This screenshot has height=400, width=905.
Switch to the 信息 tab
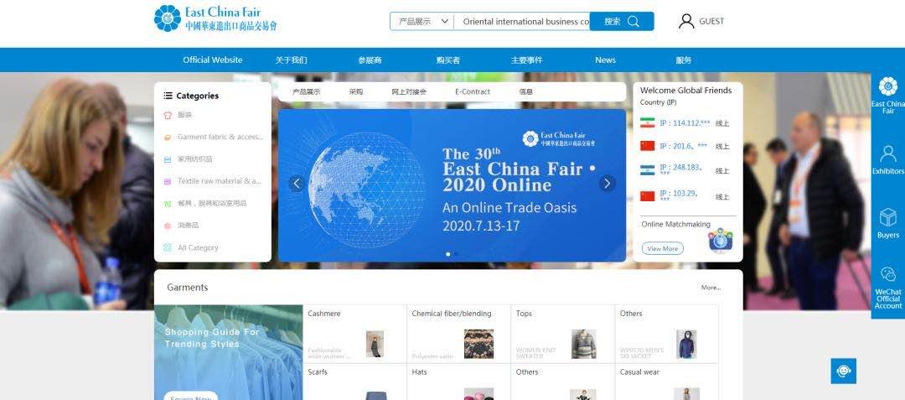pos(525,91)
